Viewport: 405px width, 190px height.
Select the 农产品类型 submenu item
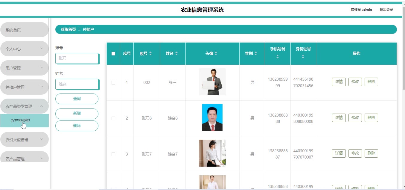coord(24,121)
